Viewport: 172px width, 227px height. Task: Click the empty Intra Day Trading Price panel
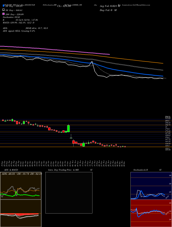coord(69,193)
